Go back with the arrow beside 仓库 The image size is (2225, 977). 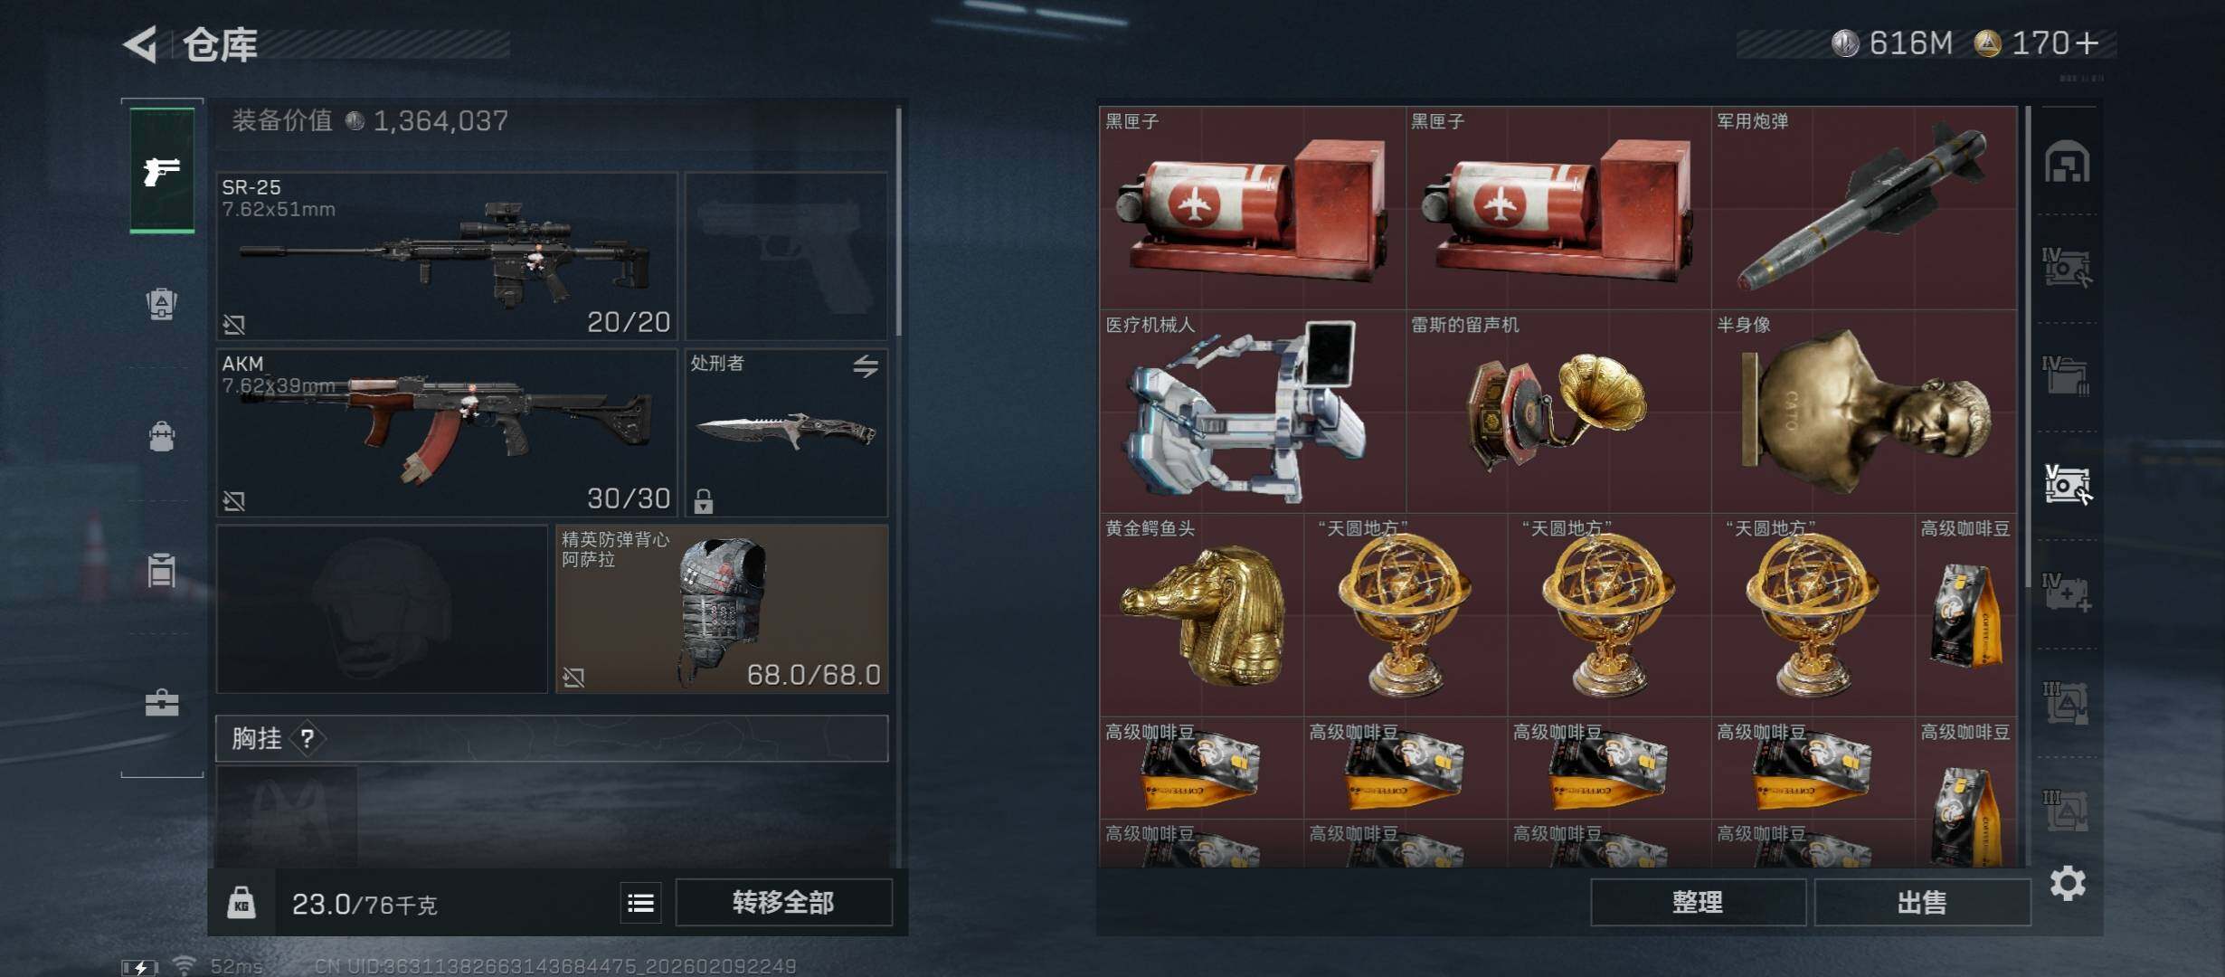point(140,44)
